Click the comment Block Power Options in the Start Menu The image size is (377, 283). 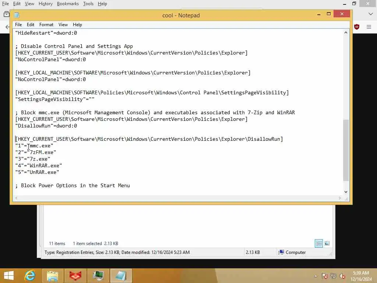click(73, 186)
